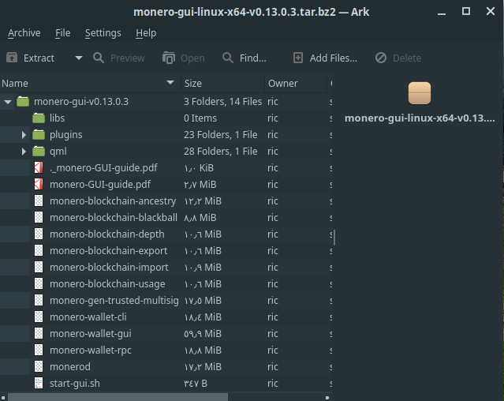Open the File menu

tap(62, 33)
